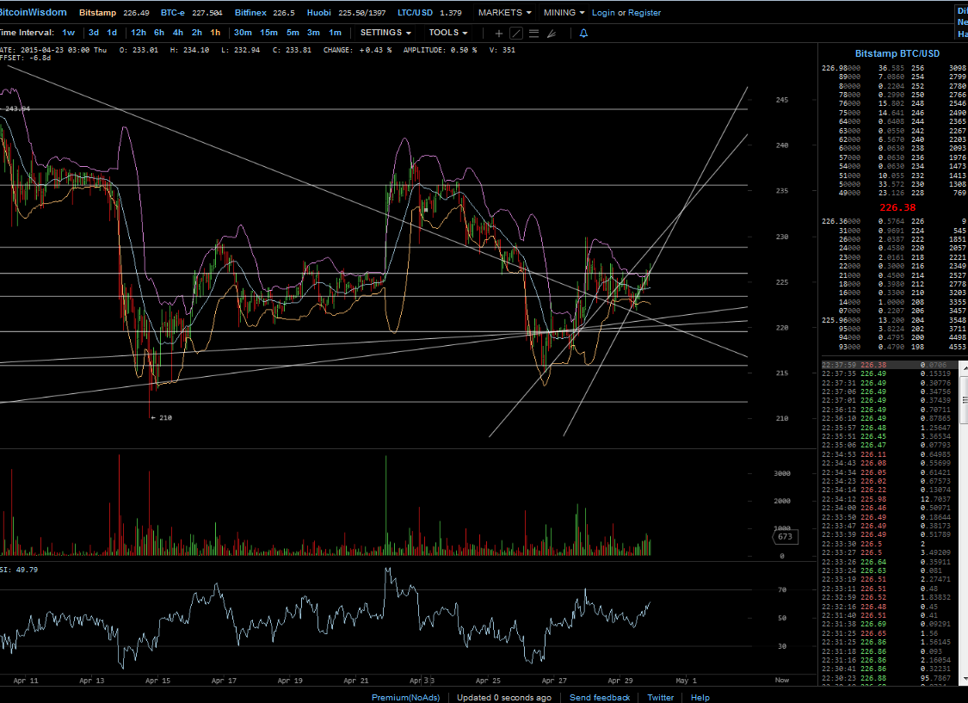Click the current price 226.38 in red
This screenshot has width=968, height=703.
click(897, 208)
